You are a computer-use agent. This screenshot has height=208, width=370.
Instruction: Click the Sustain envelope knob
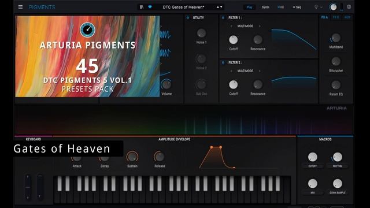tap(132, 157)
